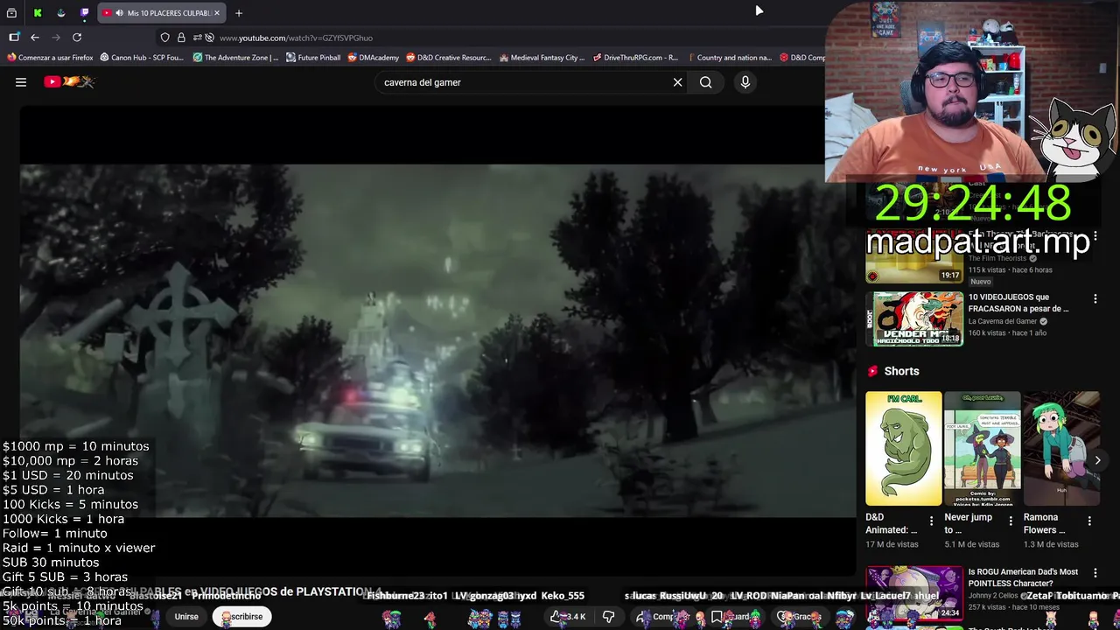The height and width of the screenshot is (630, 1120).
Task: Like the video showing 3.4 K
Action: click(569, 617)
